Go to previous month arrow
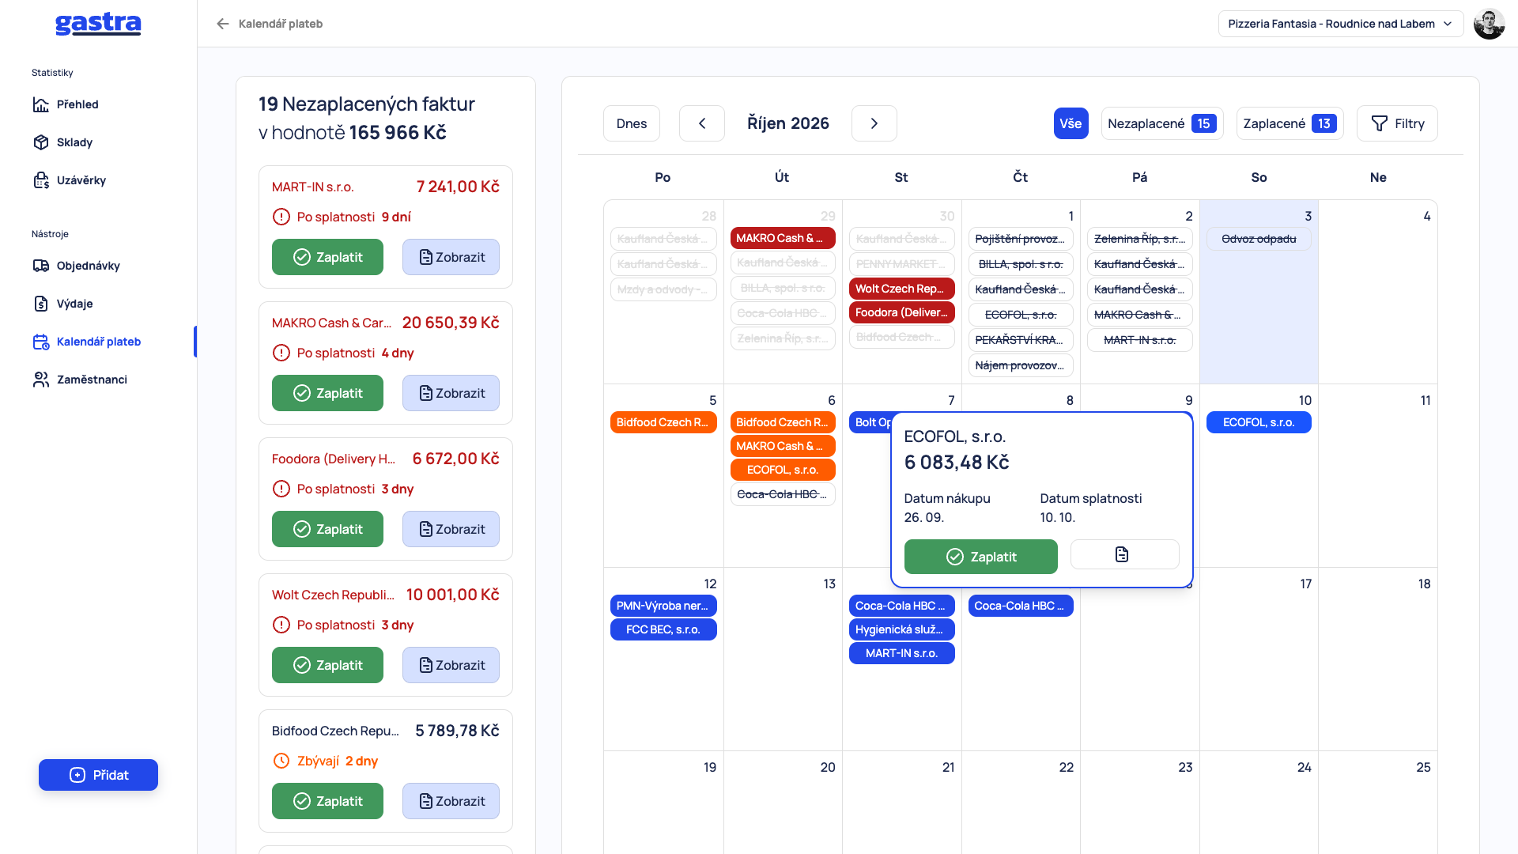Viewport: 1518px width, 854px height. [x=701, y=123]
